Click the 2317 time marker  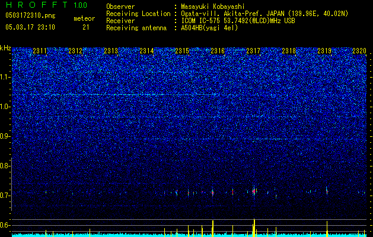click(253, 51)
